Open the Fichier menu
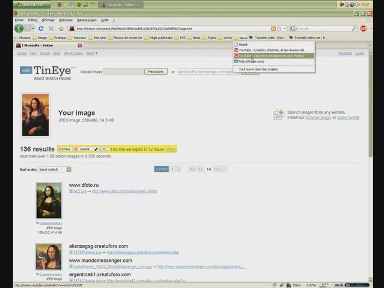384x288 pixels. [x=19, y=20]
